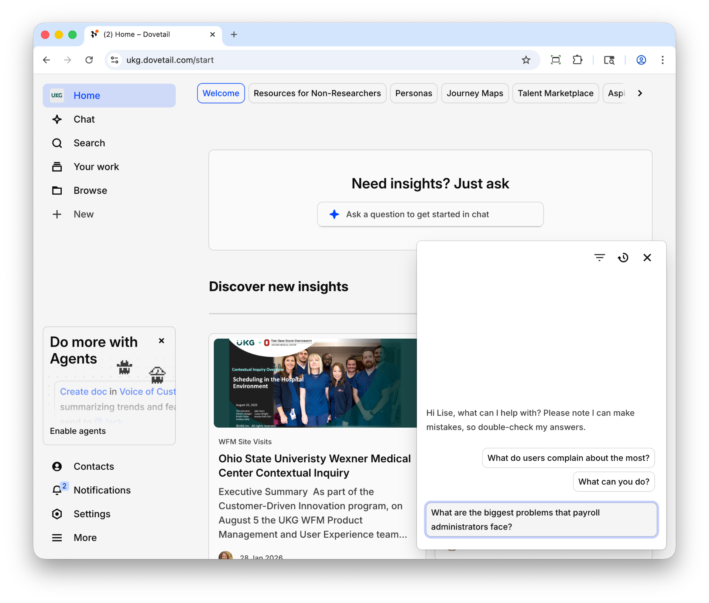The height and width of the screenshot is (603, 709).
Task: Click the Browse folder icon
Action: tap(57, 191)
